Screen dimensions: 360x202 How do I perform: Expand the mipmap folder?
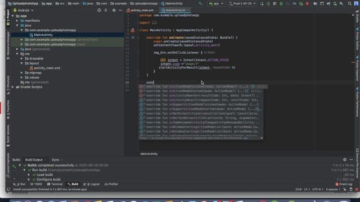[x=21, y=73]
